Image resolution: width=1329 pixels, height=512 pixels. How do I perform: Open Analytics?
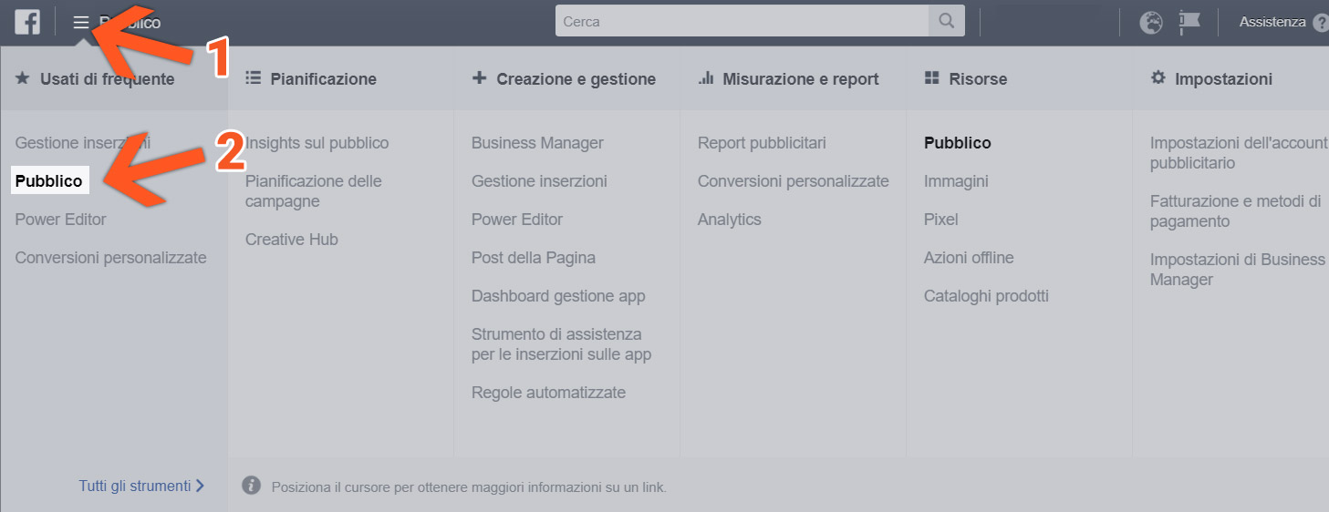pyautogui.click(x=729, y=220)
